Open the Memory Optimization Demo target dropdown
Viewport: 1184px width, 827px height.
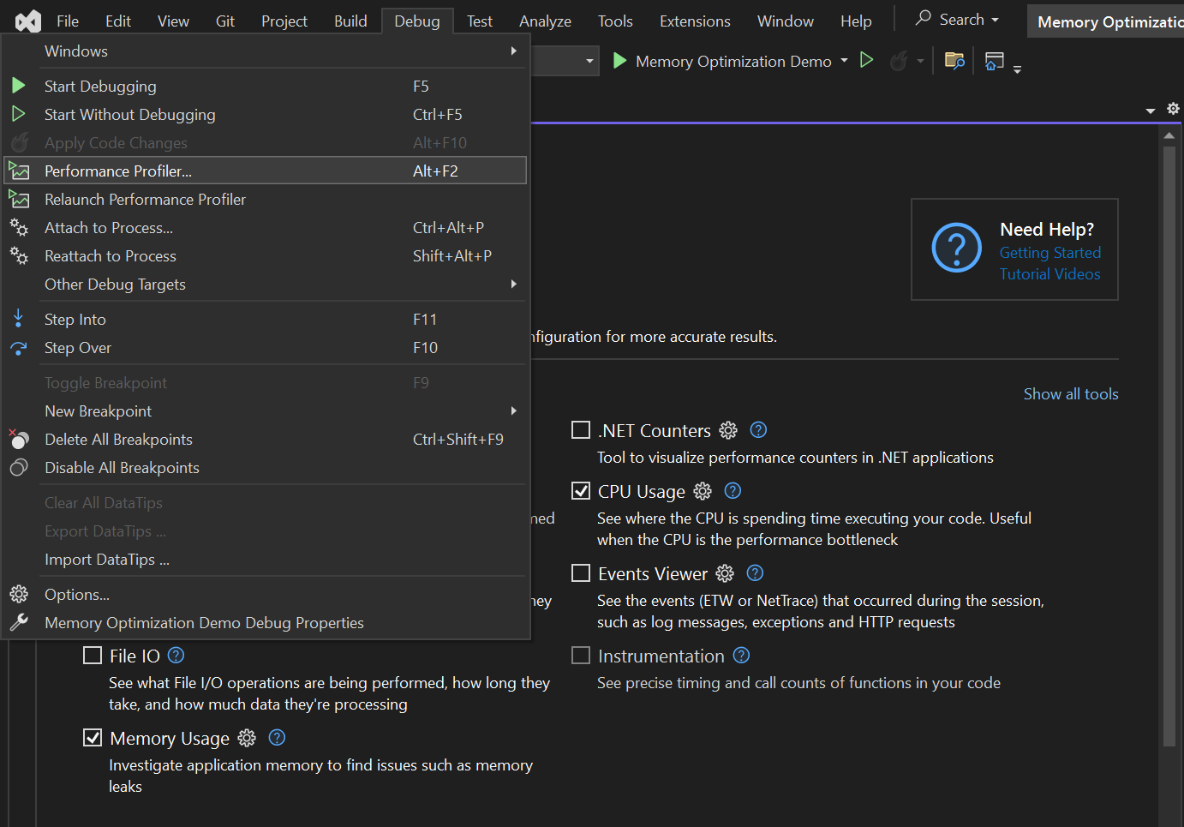[x=844, y=61]
